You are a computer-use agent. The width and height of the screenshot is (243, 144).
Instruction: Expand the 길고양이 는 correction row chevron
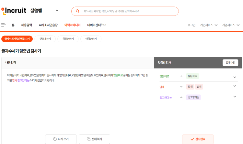pyautogui.click(x=235, y=97)
